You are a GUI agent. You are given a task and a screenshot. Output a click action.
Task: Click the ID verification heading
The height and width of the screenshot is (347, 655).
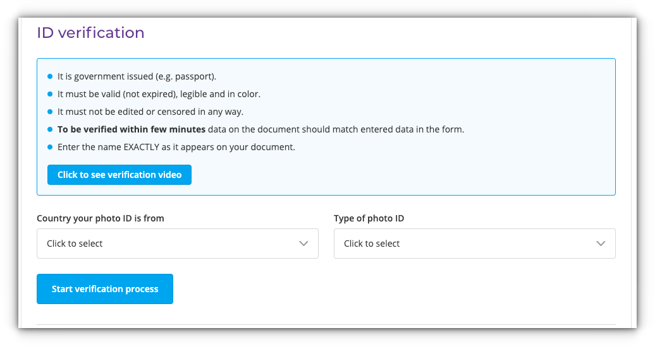pos(90,33)
